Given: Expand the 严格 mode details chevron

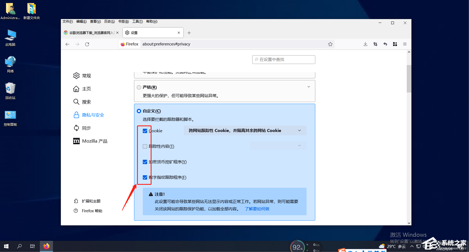Looking at the screenshot, I should 308,87.
